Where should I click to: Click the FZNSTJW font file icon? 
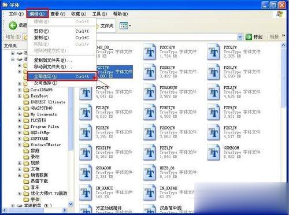click(150, 112)
